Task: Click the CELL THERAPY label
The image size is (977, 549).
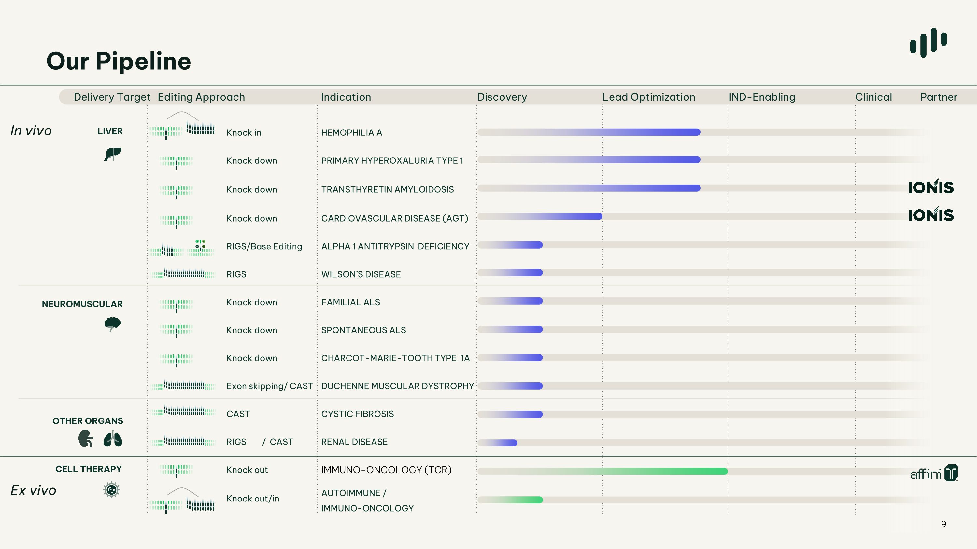Action: pyautogui.click(x=89, y=469)
